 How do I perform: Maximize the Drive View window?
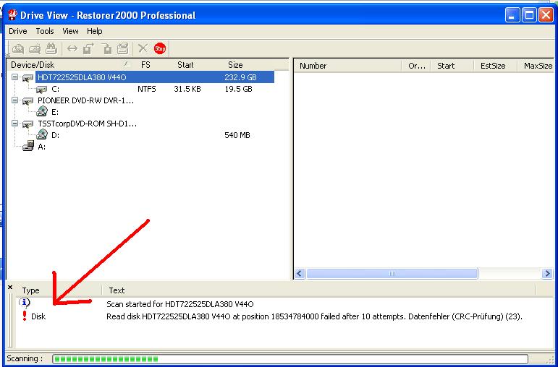[529, 15]
